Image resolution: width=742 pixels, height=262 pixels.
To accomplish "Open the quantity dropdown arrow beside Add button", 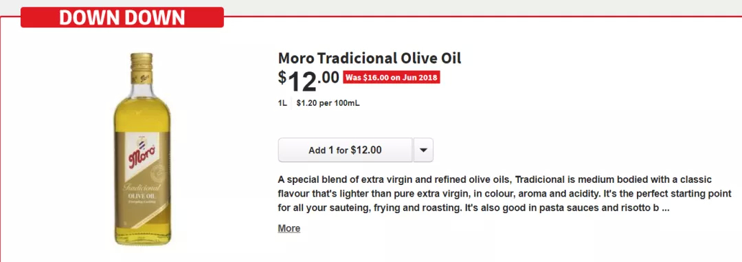I will [423, 150].
